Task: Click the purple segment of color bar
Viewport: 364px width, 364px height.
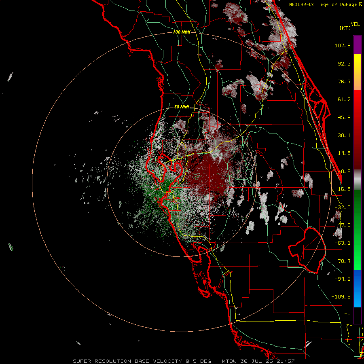Action: pyautogui.click(x=357, y=45)
